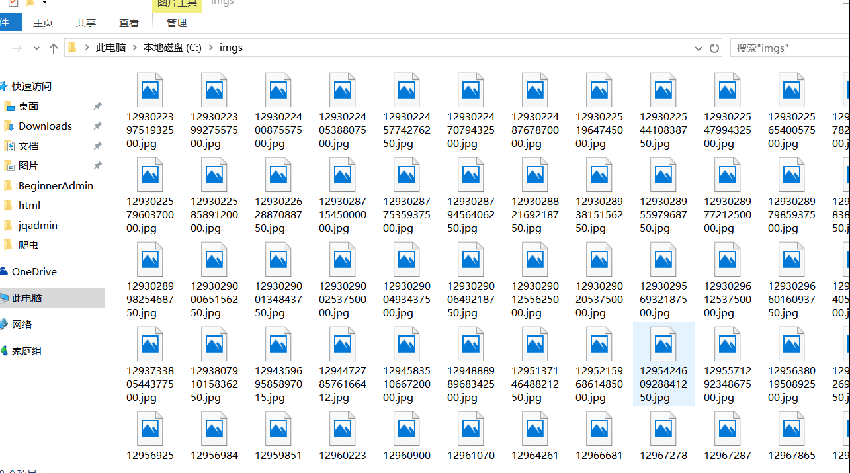This screenshot has height=473, width=850.
Task: Select image 1293029001348437 50.jpg icon
Action: (278, 259)
